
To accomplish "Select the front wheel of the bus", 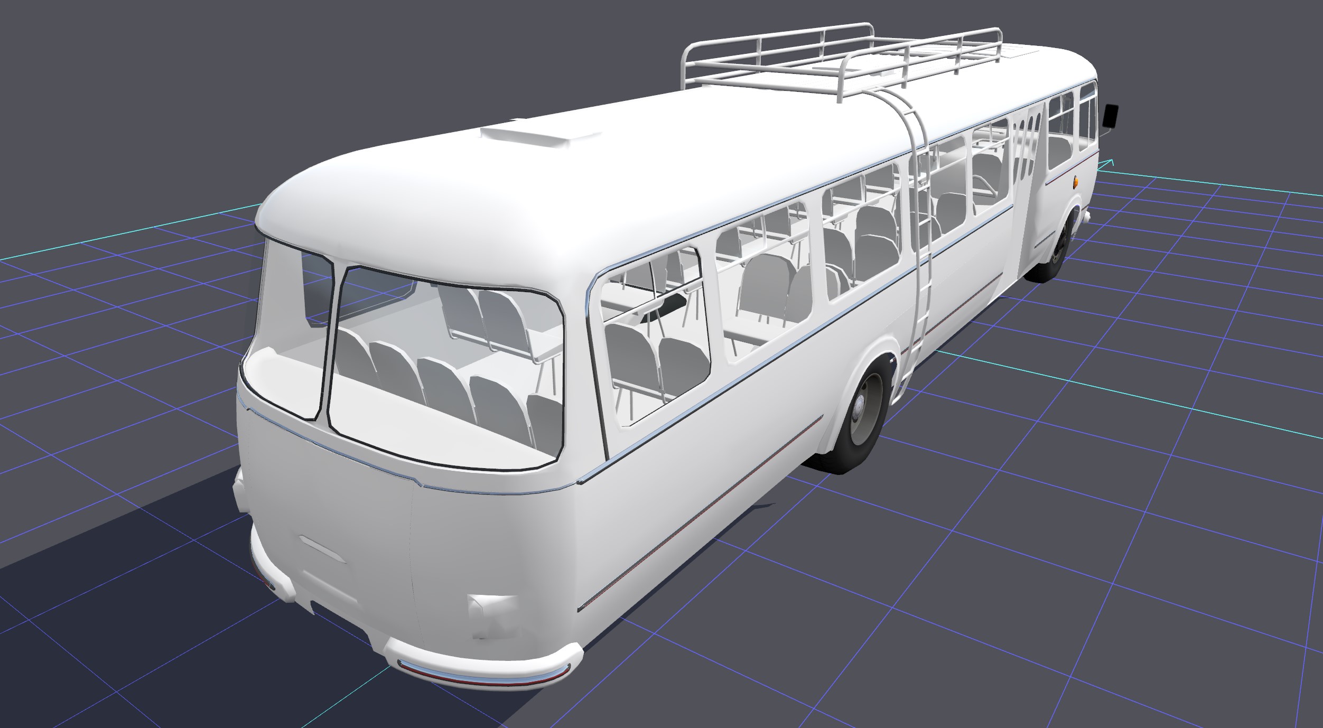I will (1057, 254).
